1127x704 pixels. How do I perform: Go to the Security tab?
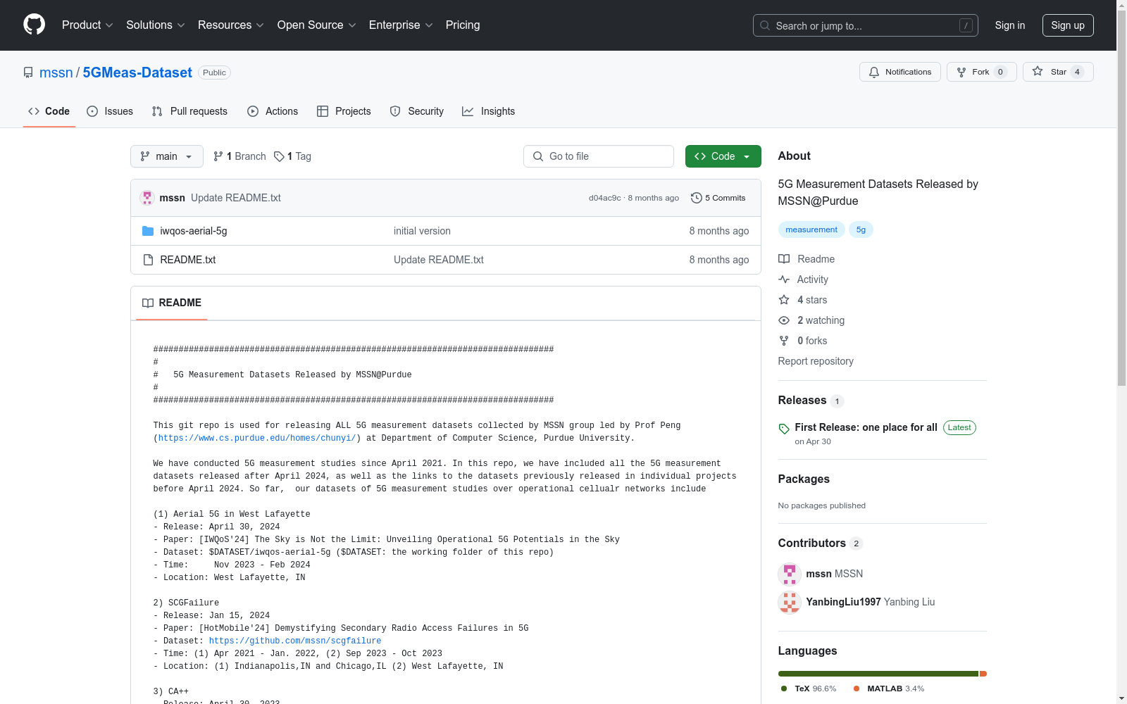(x=417, y=111)
